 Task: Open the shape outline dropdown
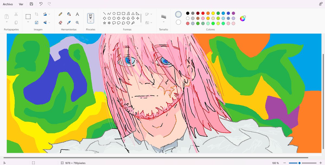pyautogui.click(x=148, y=14)
